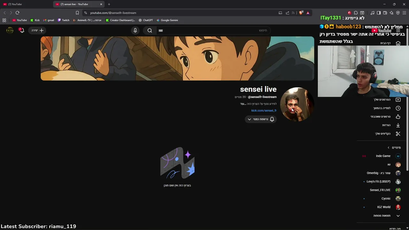
Task: Click the YouTube search magnifier button
Action: tap(150, 30)
